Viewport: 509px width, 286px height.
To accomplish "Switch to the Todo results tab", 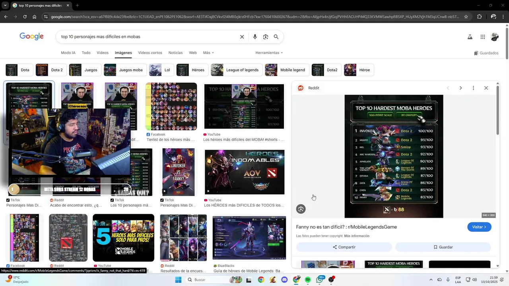I will click(86, 53).
